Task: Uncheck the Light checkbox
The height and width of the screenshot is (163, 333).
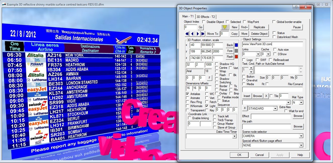Action: point(207,106)
